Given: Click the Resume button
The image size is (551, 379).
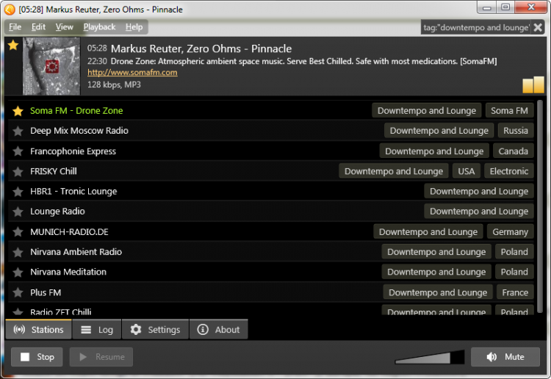Looking at the screenshot, I should (101, 357).
